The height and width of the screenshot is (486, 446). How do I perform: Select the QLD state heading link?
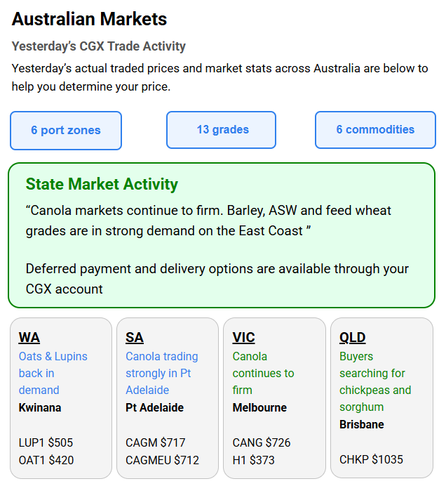[353, 338]
